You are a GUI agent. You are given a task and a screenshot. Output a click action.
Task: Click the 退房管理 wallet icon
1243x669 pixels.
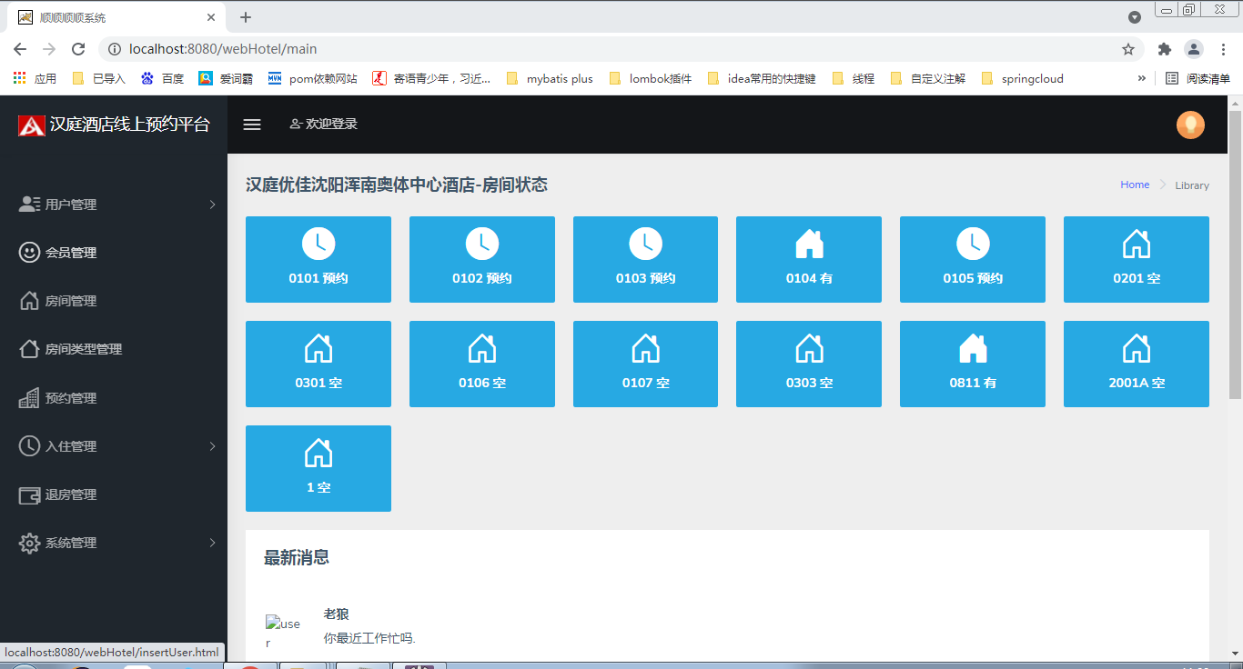29,494
